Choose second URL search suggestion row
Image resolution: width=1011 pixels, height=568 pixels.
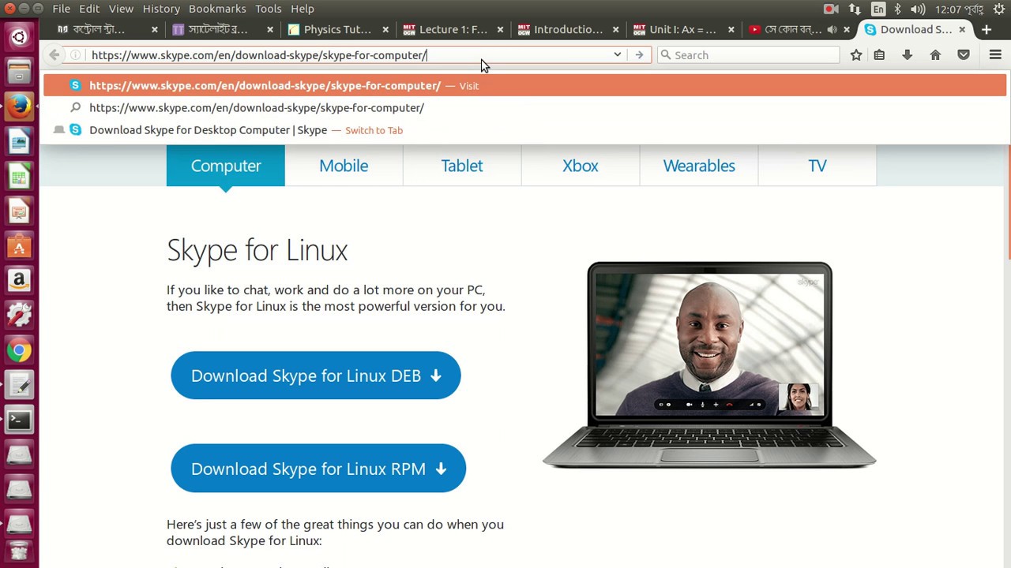[525, 107]
